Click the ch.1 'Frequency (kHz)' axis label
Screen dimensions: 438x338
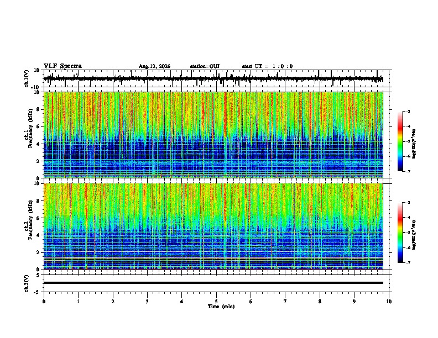click(30, 128)
